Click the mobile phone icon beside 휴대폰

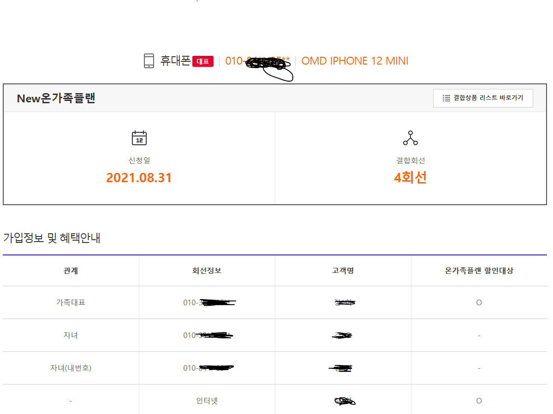(x=149, y=61)
